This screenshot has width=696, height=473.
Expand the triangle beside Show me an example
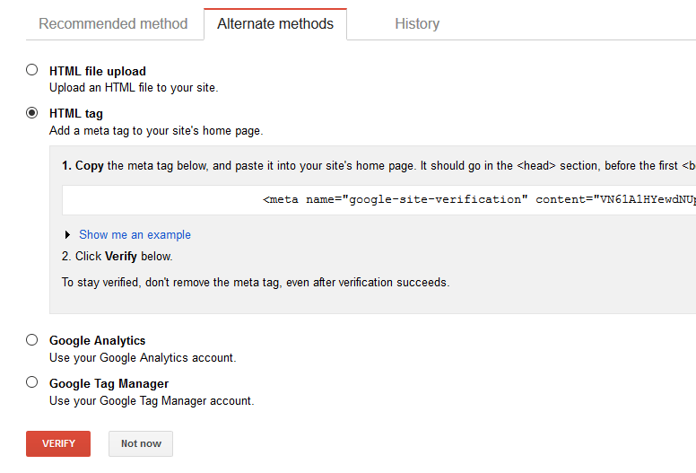(x=68, y=235)
